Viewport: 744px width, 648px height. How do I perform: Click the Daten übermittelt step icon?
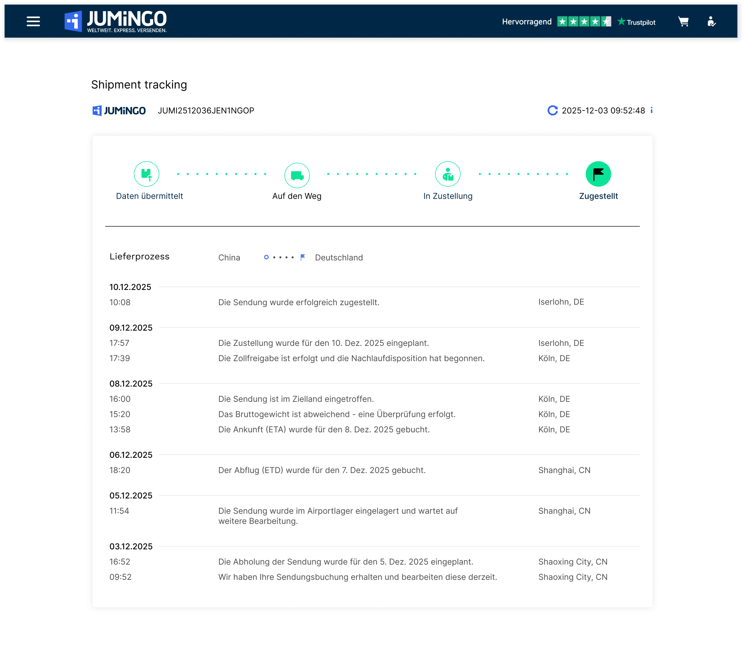147,174
